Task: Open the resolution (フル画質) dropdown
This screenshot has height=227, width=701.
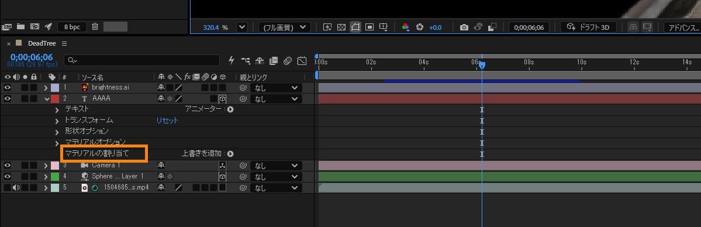Action: tap(284, 27)
